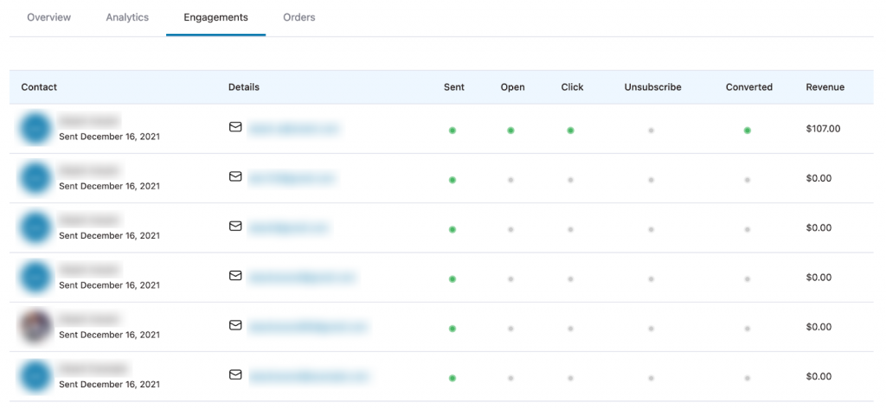Viewport: 886px width, 409px height.
Task: Click the gray Converted dot in the photo-avatar row
Action: coord(747,329)
